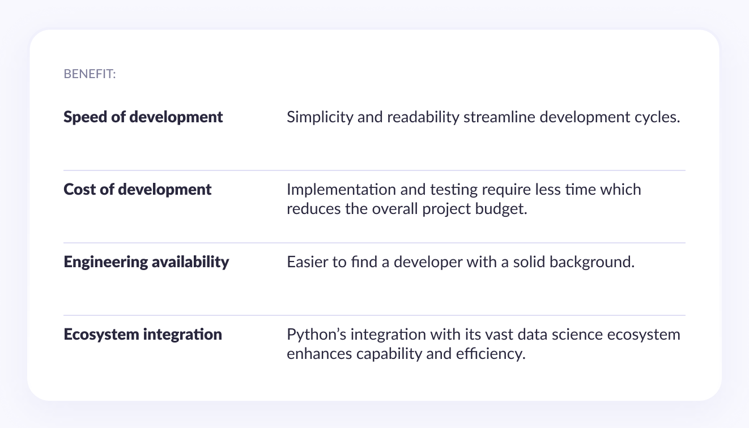
Task: Click the words 'solid background' in third row
Action: tap(573, 262)
